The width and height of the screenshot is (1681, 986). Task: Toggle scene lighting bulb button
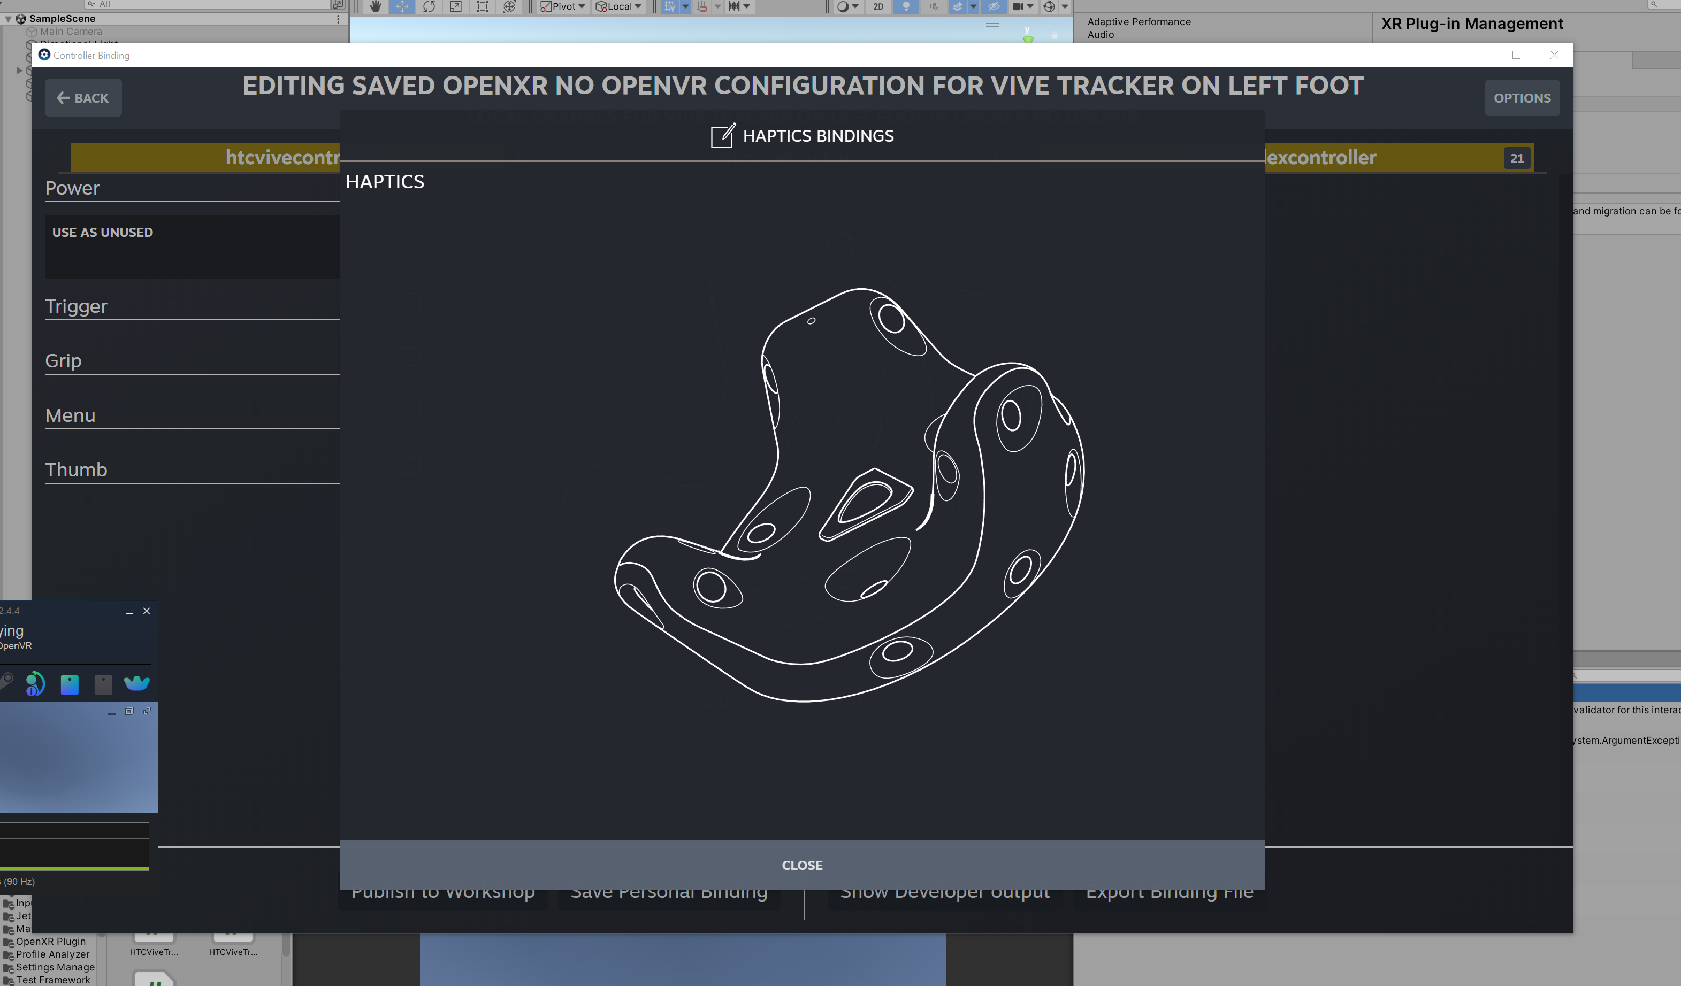[x=905, y=6]
